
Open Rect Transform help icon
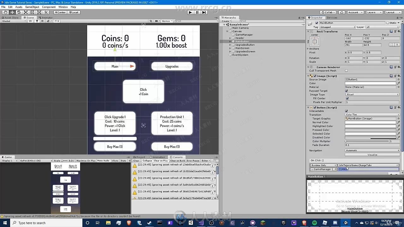[x=391, y=31]
